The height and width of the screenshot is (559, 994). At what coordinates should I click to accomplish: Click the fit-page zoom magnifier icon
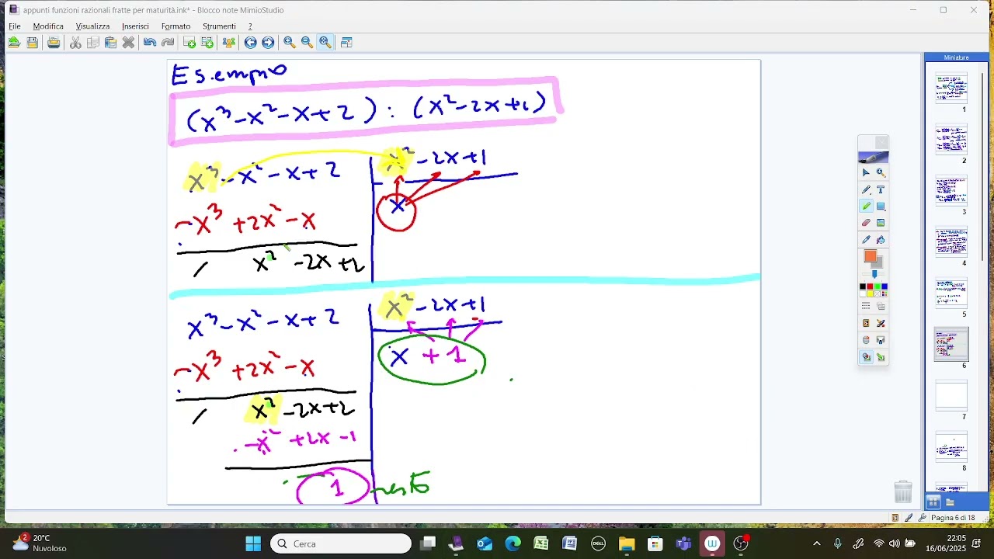pos(325,43)
